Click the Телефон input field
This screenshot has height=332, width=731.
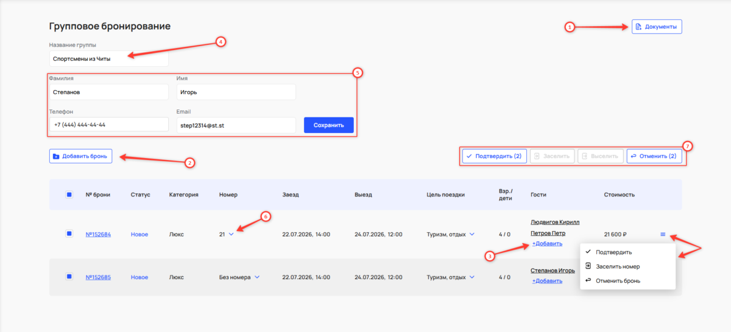pos(108,125)
